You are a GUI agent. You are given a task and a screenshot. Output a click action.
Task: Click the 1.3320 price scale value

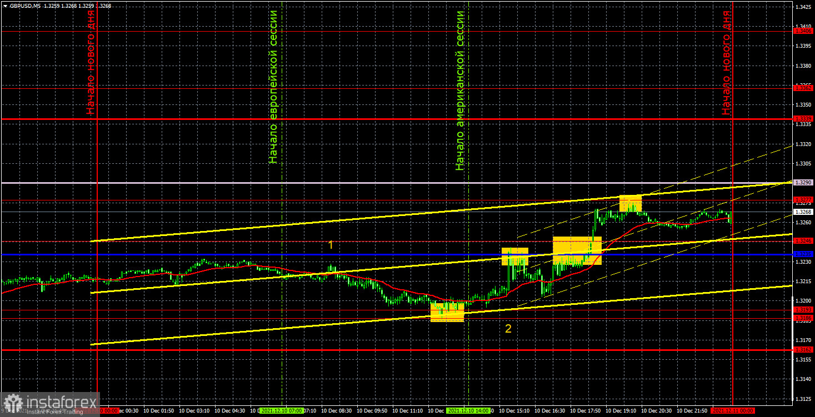click(803, 144)
